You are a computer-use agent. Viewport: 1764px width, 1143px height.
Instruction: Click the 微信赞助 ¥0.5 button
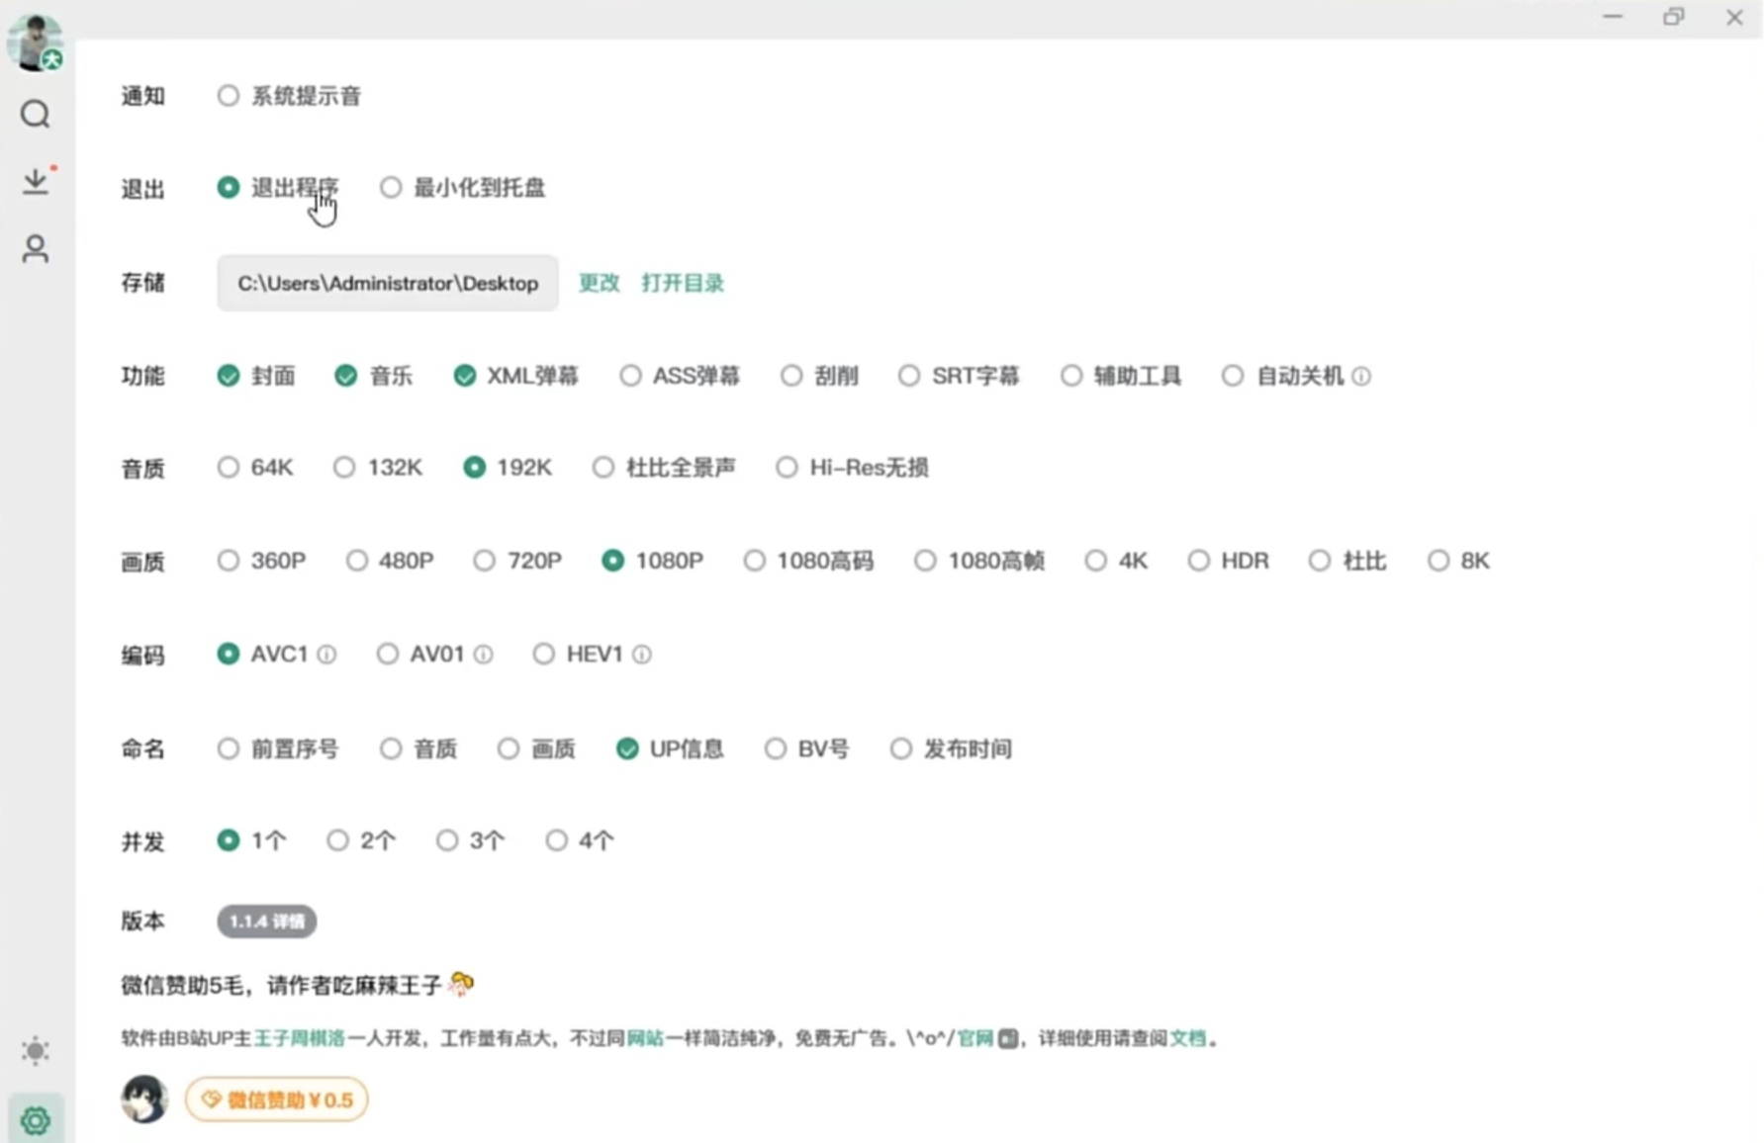click(277, 1099)
